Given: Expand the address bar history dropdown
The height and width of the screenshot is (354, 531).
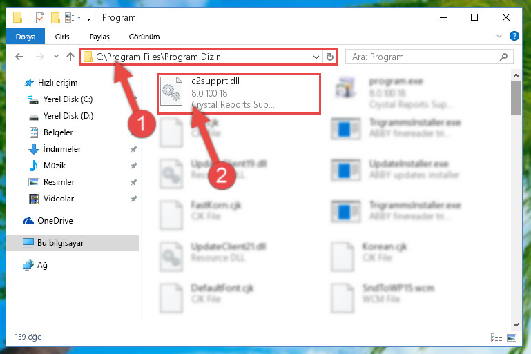Looking at the screenshot, I should point(316,57).
